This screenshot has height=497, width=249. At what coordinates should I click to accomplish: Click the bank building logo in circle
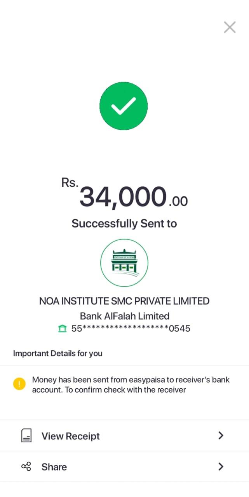pyautogui.click(x=124, y=263)
